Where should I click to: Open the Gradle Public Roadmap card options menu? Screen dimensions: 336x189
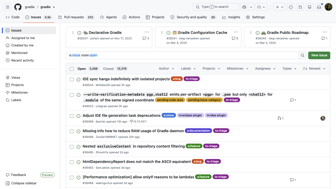point(325,32)
